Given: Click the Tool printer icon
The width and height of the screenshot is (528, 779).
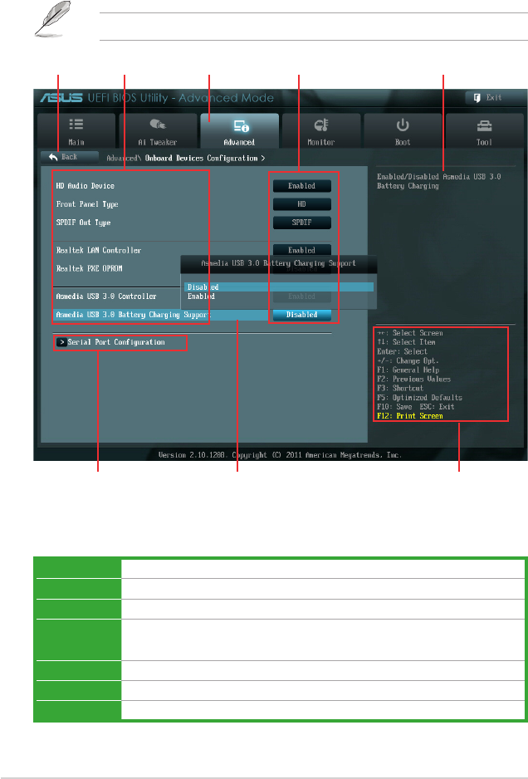Looking at the screenshot, I should coord(484,125).
